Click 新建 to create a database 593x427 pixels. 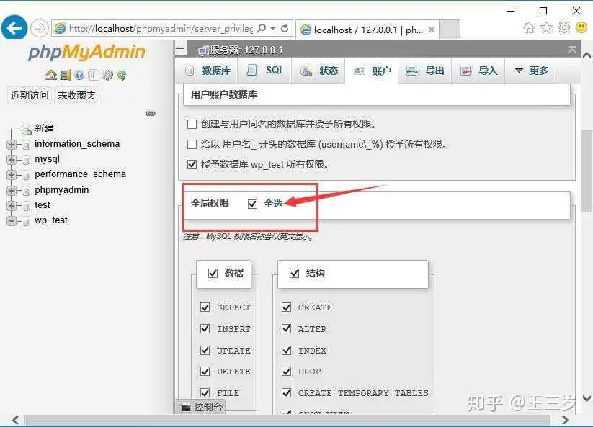[44, 128]
